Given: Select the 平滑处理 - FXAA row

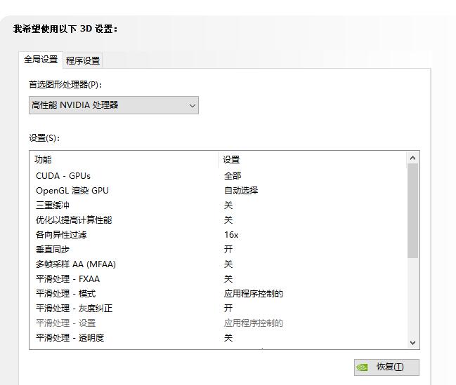Looking at the screenshot, I should click(x=68, y=278).
